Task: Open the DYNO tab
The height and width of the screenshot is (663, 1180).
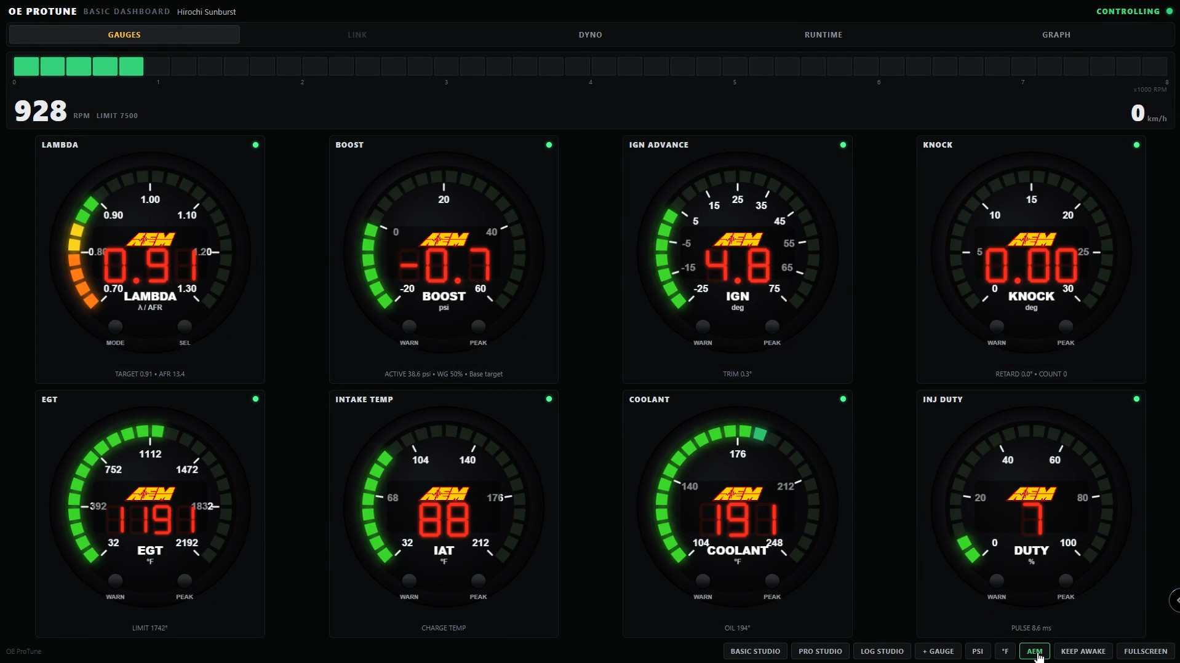Action: tap(590, 34)
